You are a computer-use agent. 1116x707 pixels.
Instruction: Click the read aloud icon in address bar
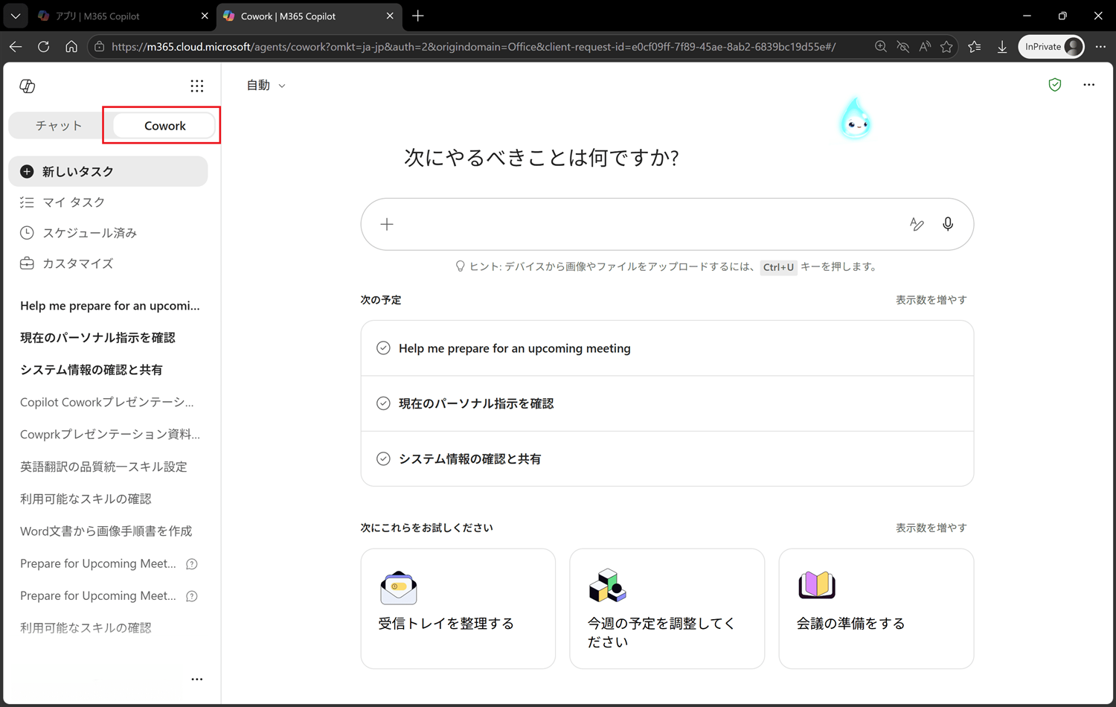point(925,46)
